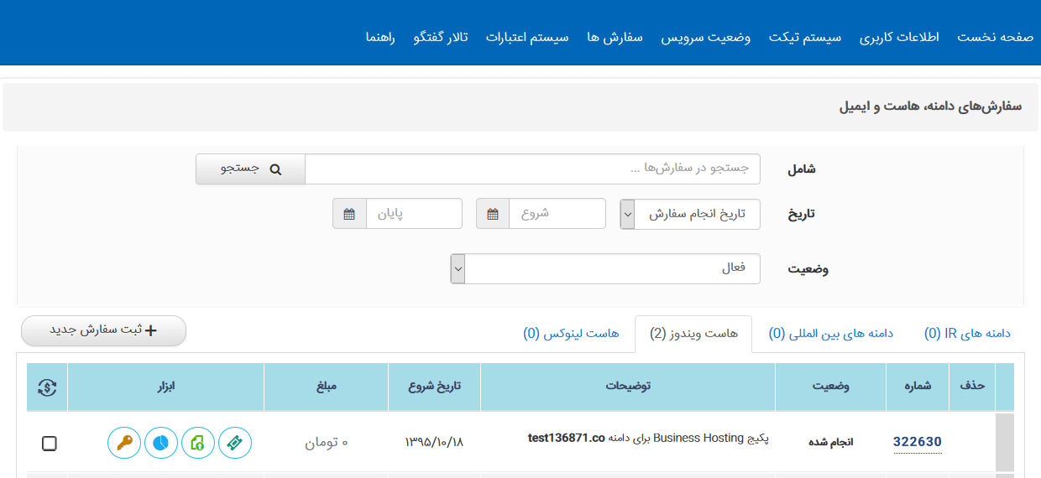
Task: Click the dollar renewal icon in table header
Action: click(47, 387)
